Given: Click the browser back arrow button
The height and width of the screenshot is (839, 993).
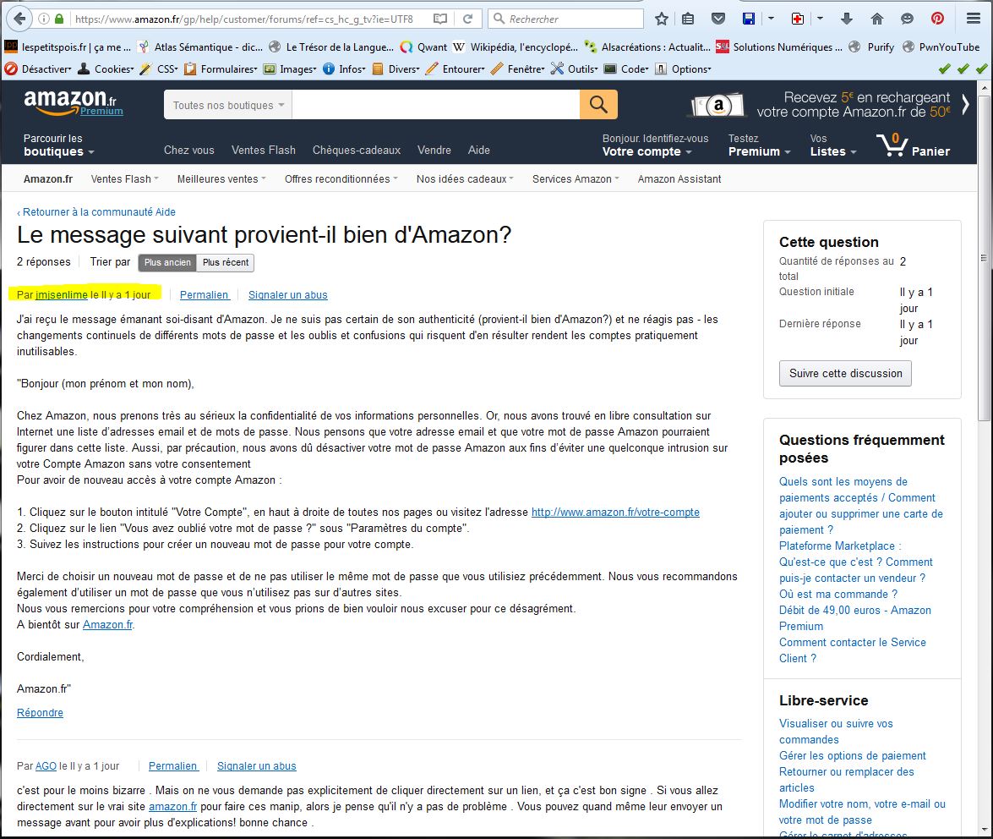Looking at the screenshot, I should point(18,19).
